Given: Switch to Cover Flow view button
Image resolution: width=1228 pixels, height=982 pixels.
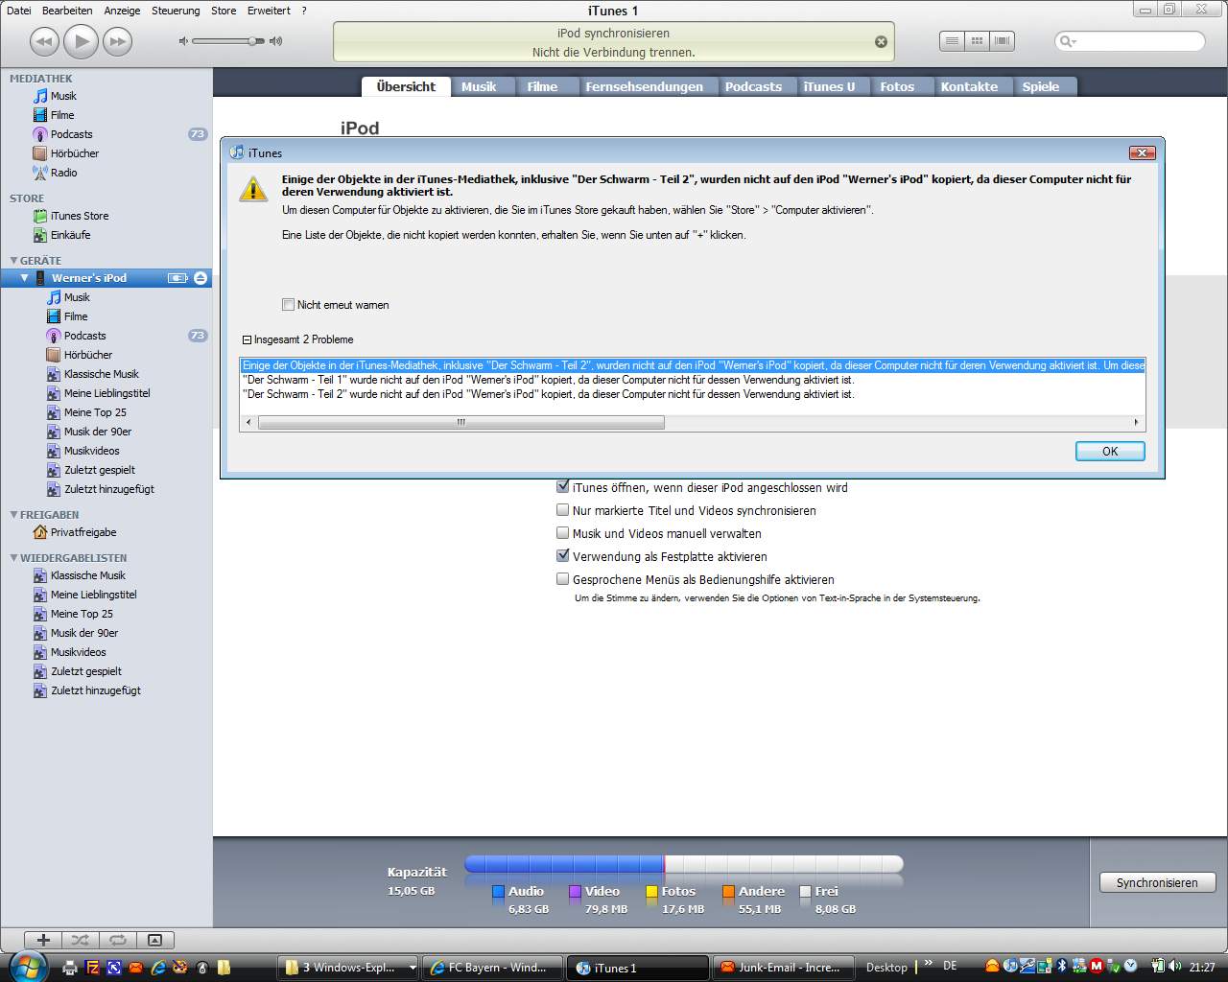Looking at the screenshot, I should click(1003, 41).
